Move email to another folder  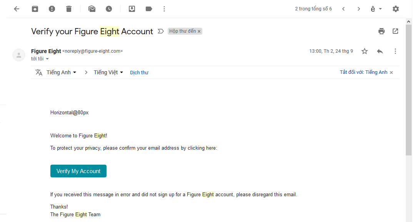pos(132,9)
